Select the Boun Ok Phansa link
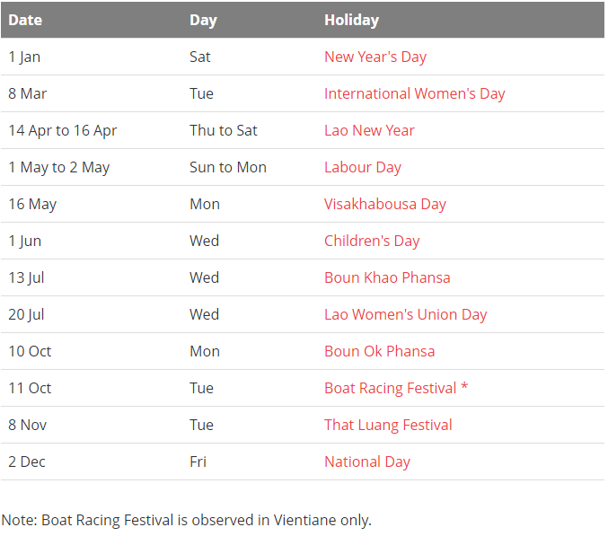The width and height of the screenshot is (608, 545). [379, 352]
